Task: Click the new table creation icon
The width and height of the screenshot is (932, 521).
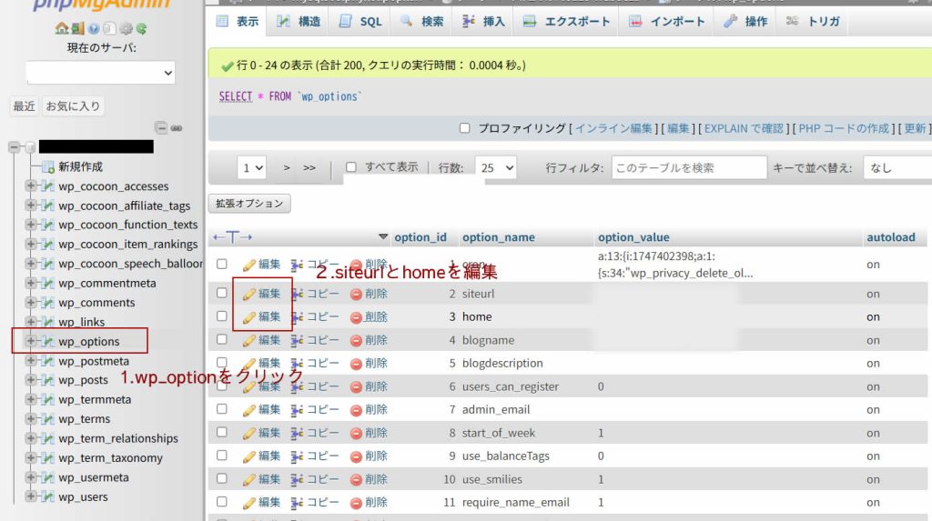Action: [48, 167]
